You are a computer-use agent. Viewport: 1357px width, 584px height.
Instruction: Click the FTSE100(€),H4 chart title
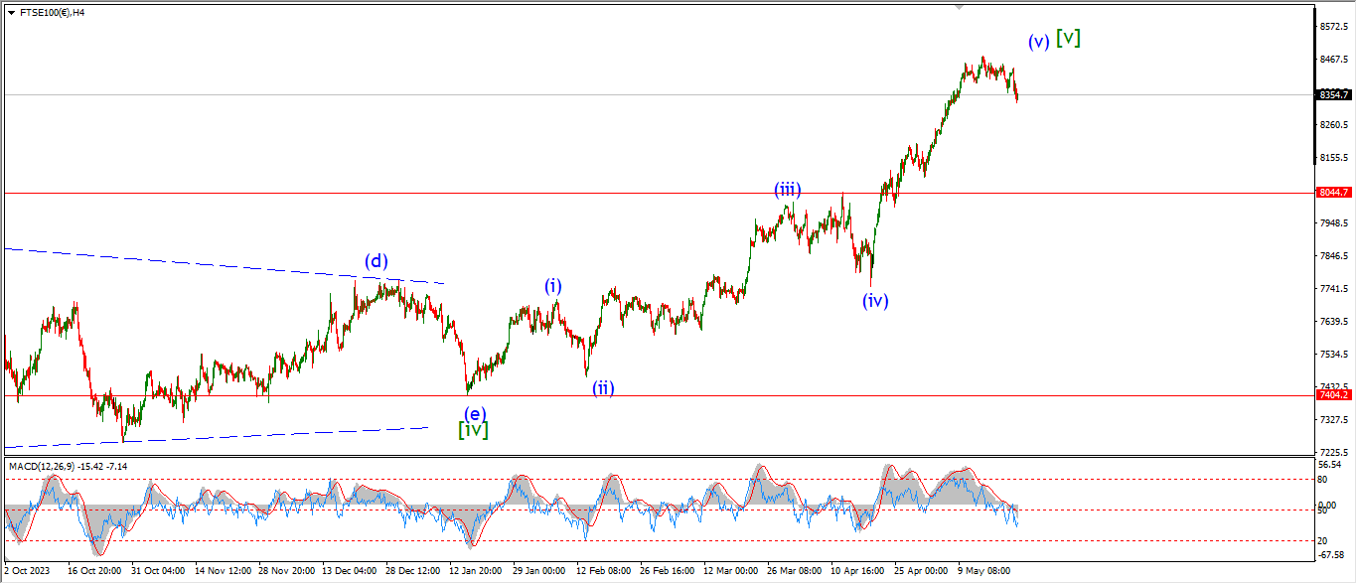click(52, 12)
